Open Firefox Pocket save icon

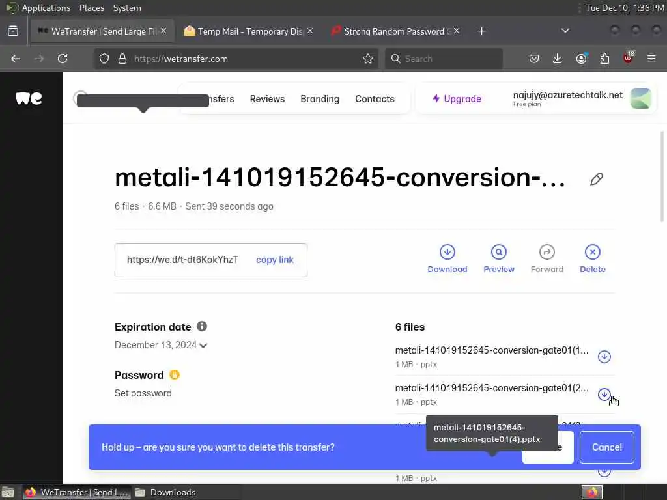point(534,59)
